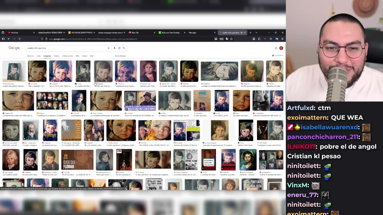
Task: Open the OJOS QUE LLORAN thumbnail
Action: [x=77, y=160]
